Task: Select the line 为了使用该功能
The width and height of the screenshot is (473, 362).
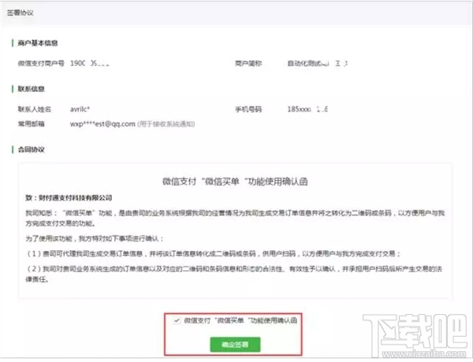Action: 95,238
